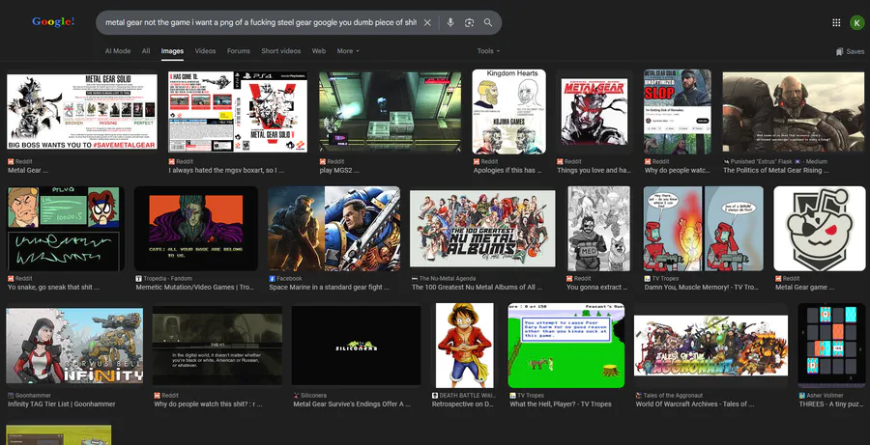Open 'Apologies if this has' result link
870x445 pixels.
[x=507, y=171]
